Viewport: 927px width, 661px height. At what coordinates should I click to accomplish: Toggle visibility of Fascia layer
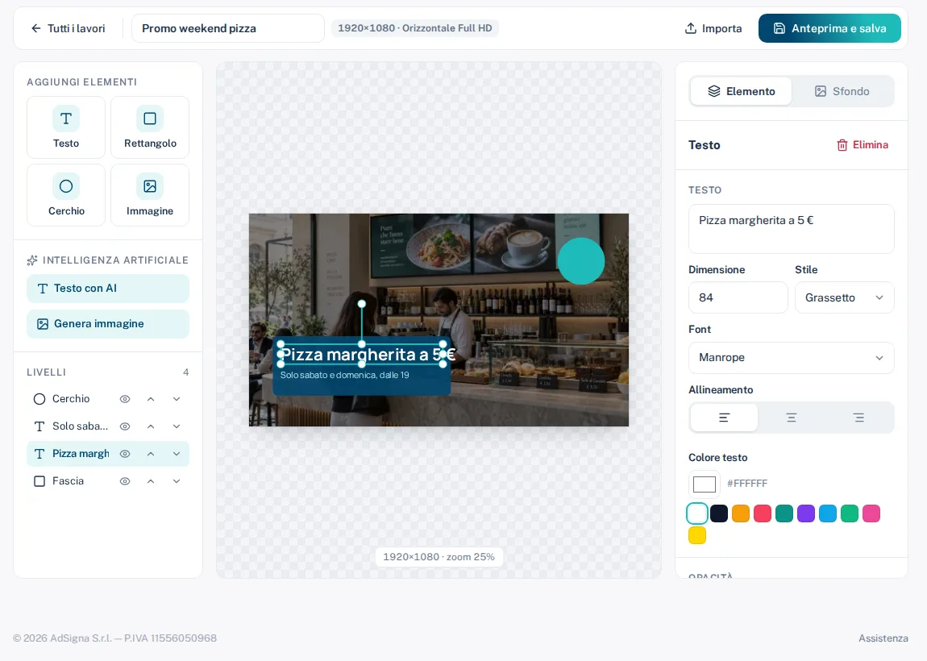tap(125, 481)
